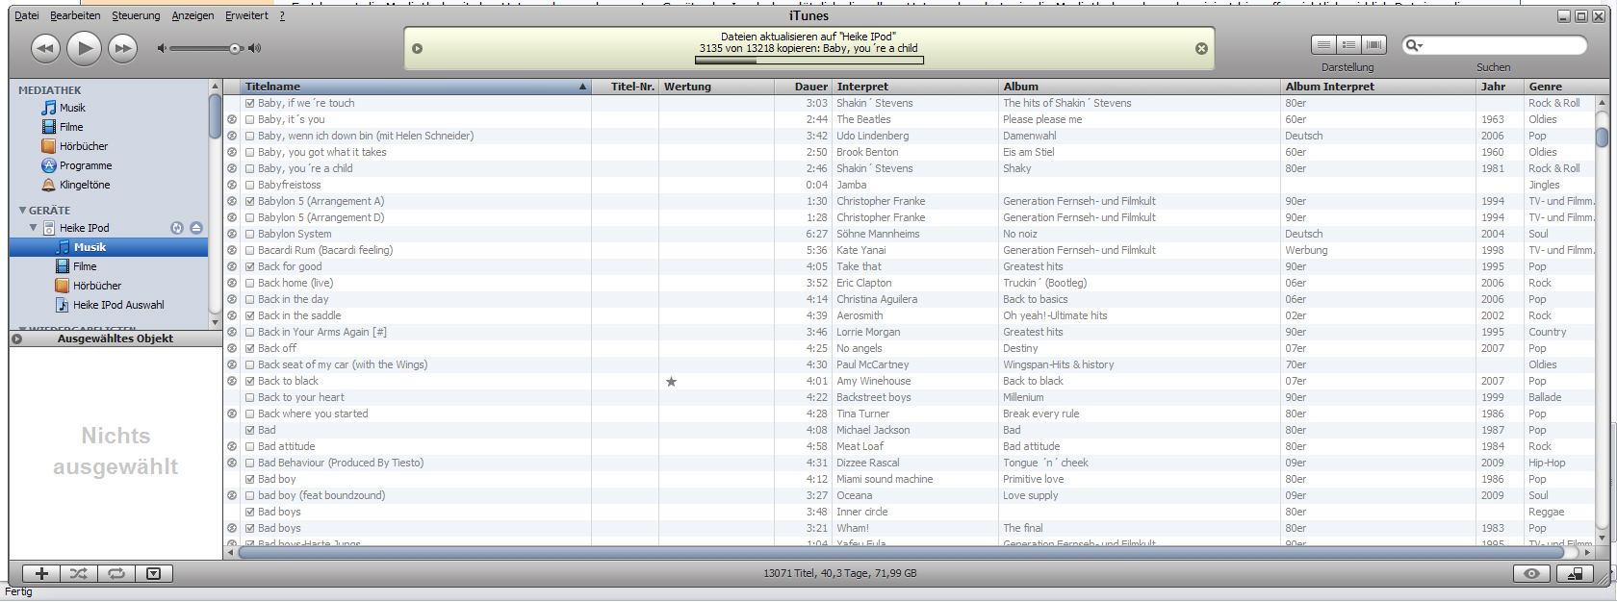Enable the Babylon System track checkbox
This screenshot has width=1617, height=602.
pyautogui.click(x=250, y=234)
